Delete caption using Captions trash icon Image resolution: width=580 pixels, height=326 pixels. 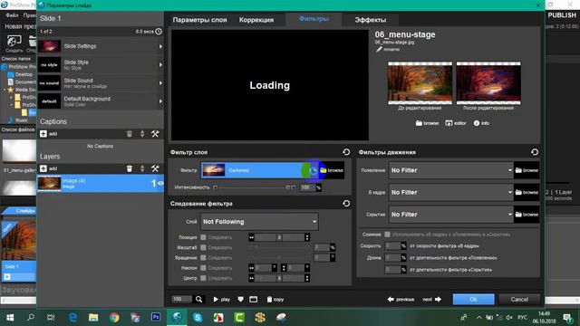[129, 134]
